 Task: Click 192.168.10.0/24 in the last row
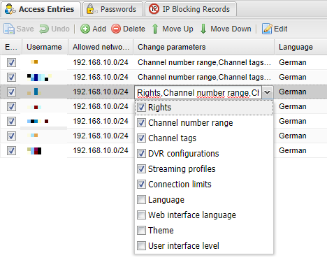coord(101,150)
